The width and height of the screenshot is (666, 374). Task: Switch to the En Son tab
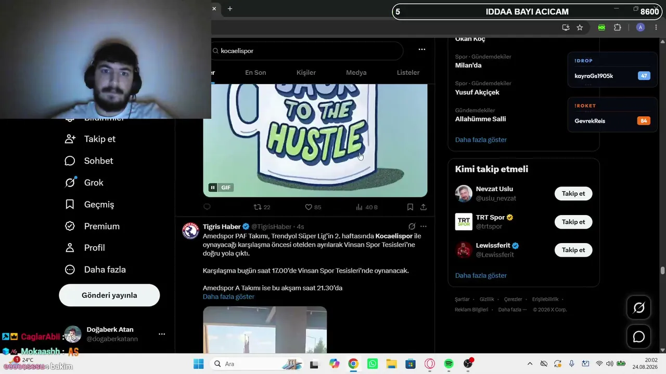(255, 73)
